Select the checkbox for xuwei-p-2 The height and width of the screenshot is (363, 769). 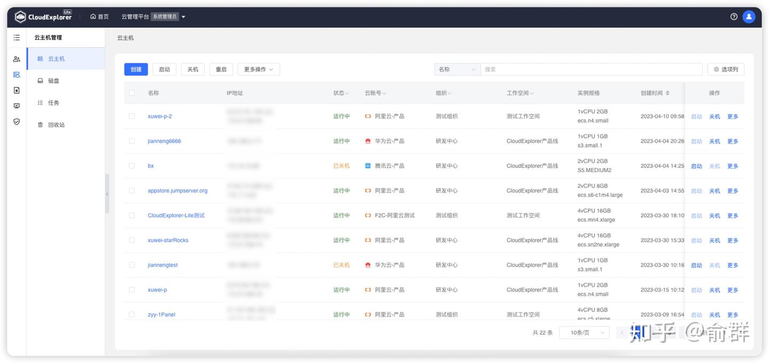tap(131, 116)
